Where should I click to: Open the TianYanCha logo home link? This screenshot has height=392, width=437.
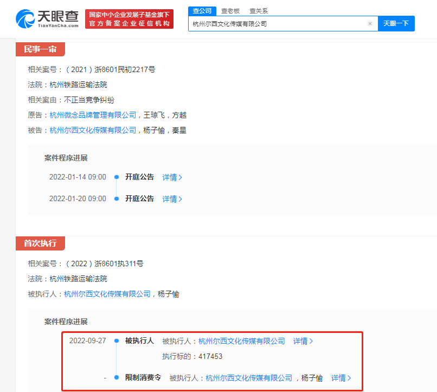[x=47, y=19]
